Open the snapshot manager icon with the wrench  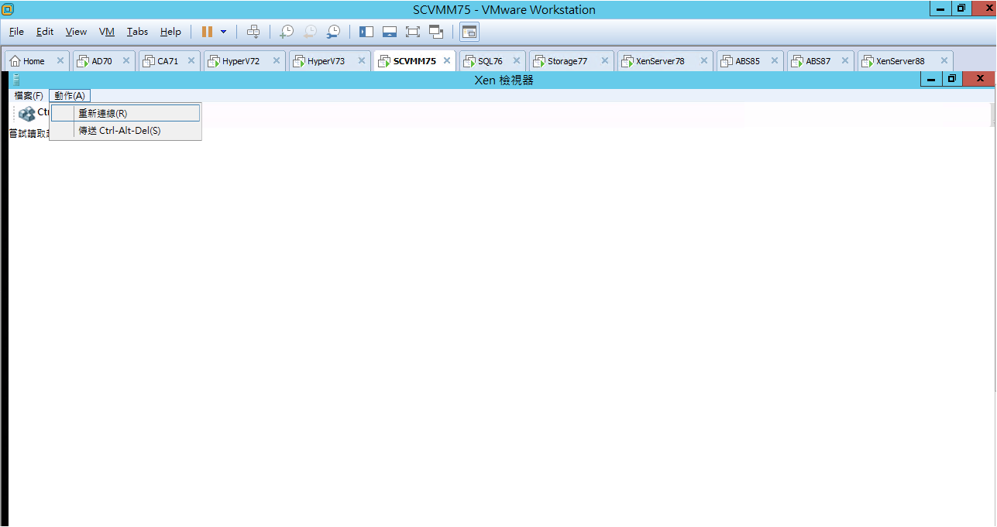333,32
